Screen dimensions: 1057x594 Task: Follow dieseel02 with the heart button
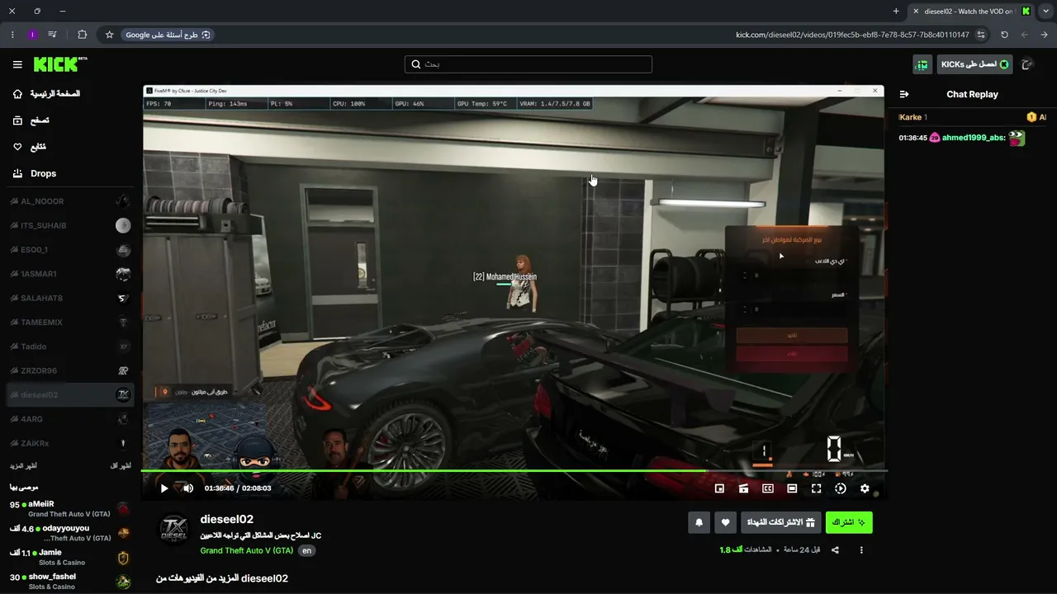[726, 522]
